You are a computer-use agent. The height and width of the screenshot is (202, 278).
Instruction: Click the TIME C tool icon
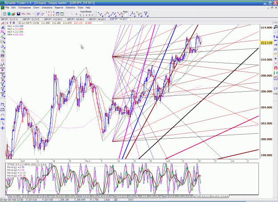(x=3, y=94)
